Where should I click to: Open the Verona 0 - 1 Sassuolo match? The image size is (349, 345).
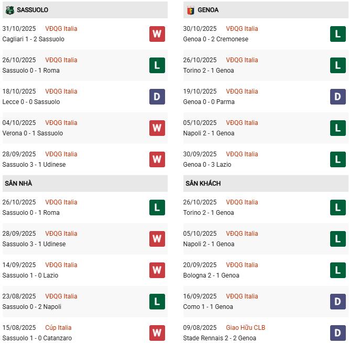tap(32, 133)
